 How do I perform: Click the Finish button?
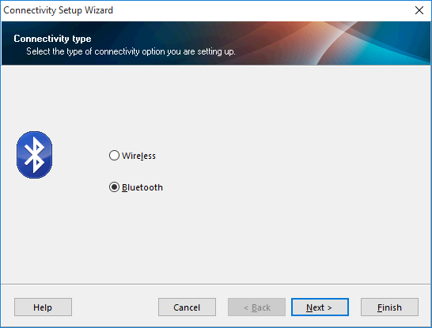(x=389, y=307)
